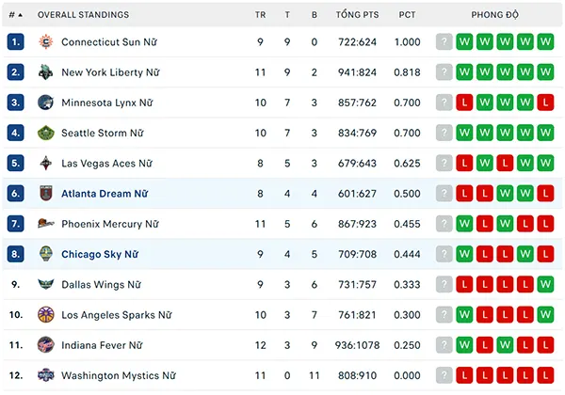Viewport: 565px width, 395px height.
Task: Click the Las Vegas Aces team logo
Action: click(x=46, y=164)
